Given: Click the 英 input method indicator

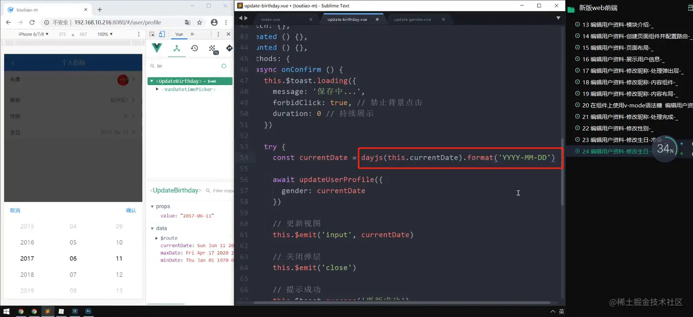Looking at the screenshot, I should click(x=561, y=312).
